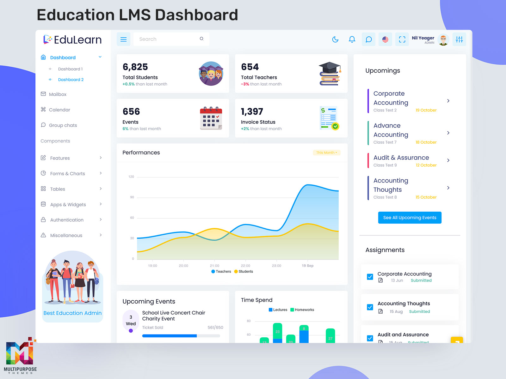Expand the Tables submenu arrow

tap(101, 189)
